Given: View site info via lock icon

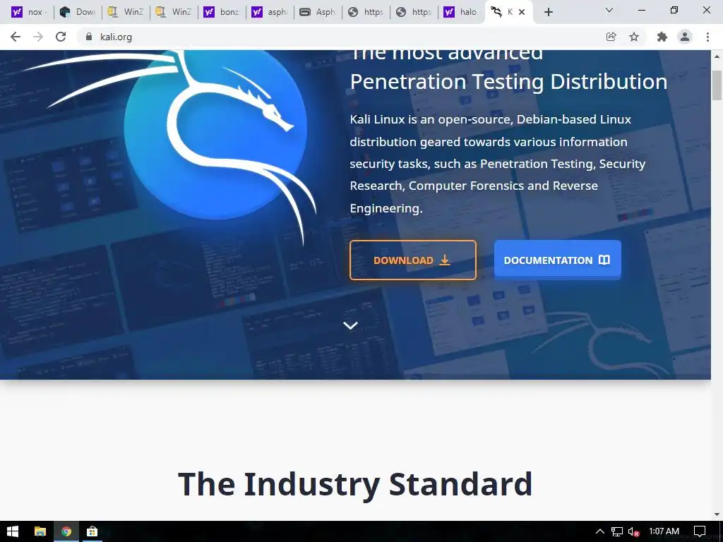Looking at the screenshot, I should click(x=89, y=37).
